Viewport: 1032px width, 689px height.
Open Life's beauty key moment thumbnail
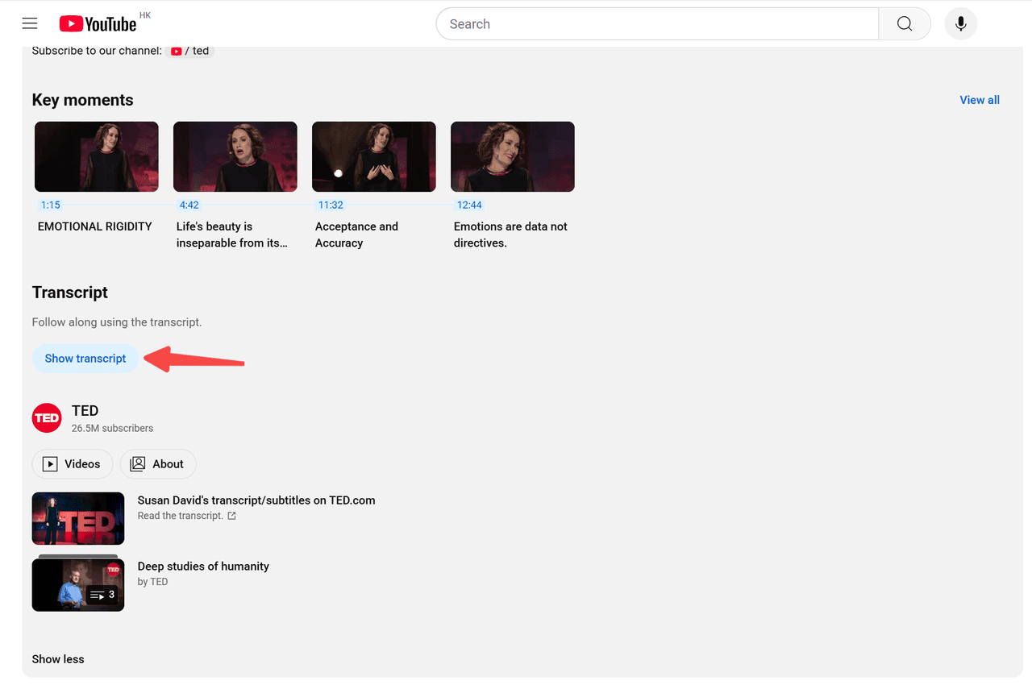pyautogui.click(x=235, y=156)
